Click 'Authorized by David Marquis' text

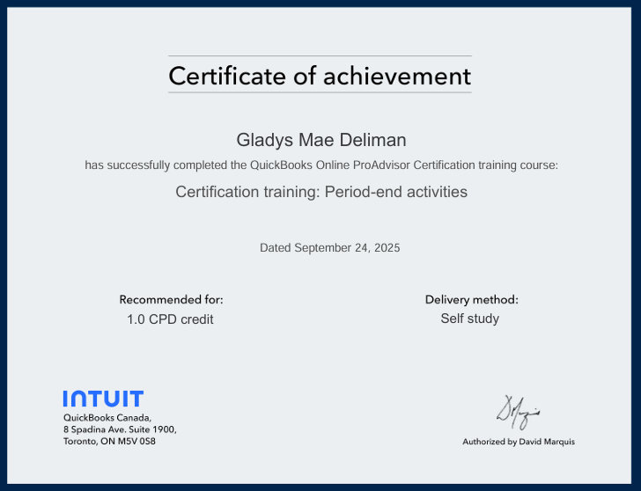point(519,442)
